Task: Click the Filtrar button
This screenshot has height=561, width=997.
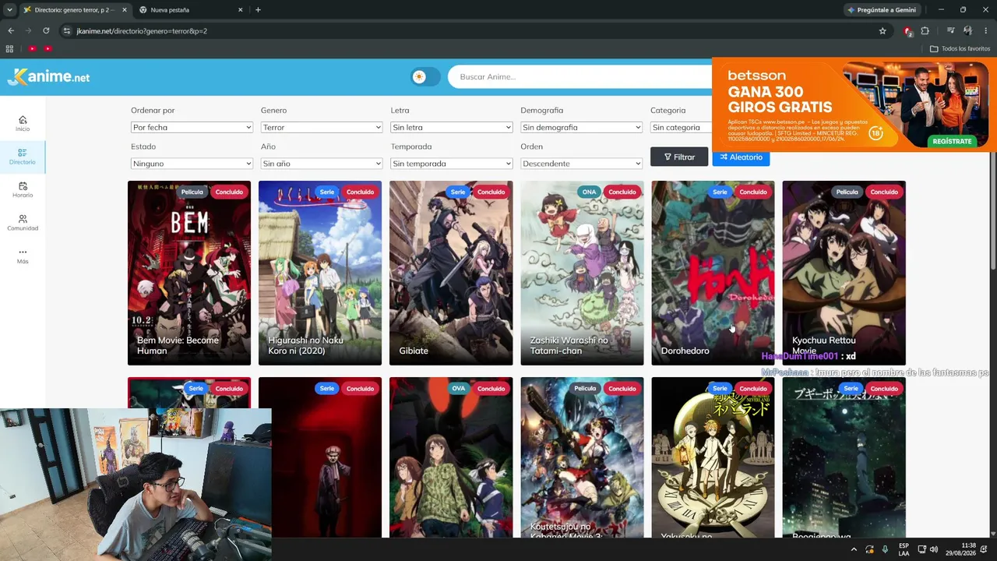Action: pyautogui.click(x=679, y=157)
